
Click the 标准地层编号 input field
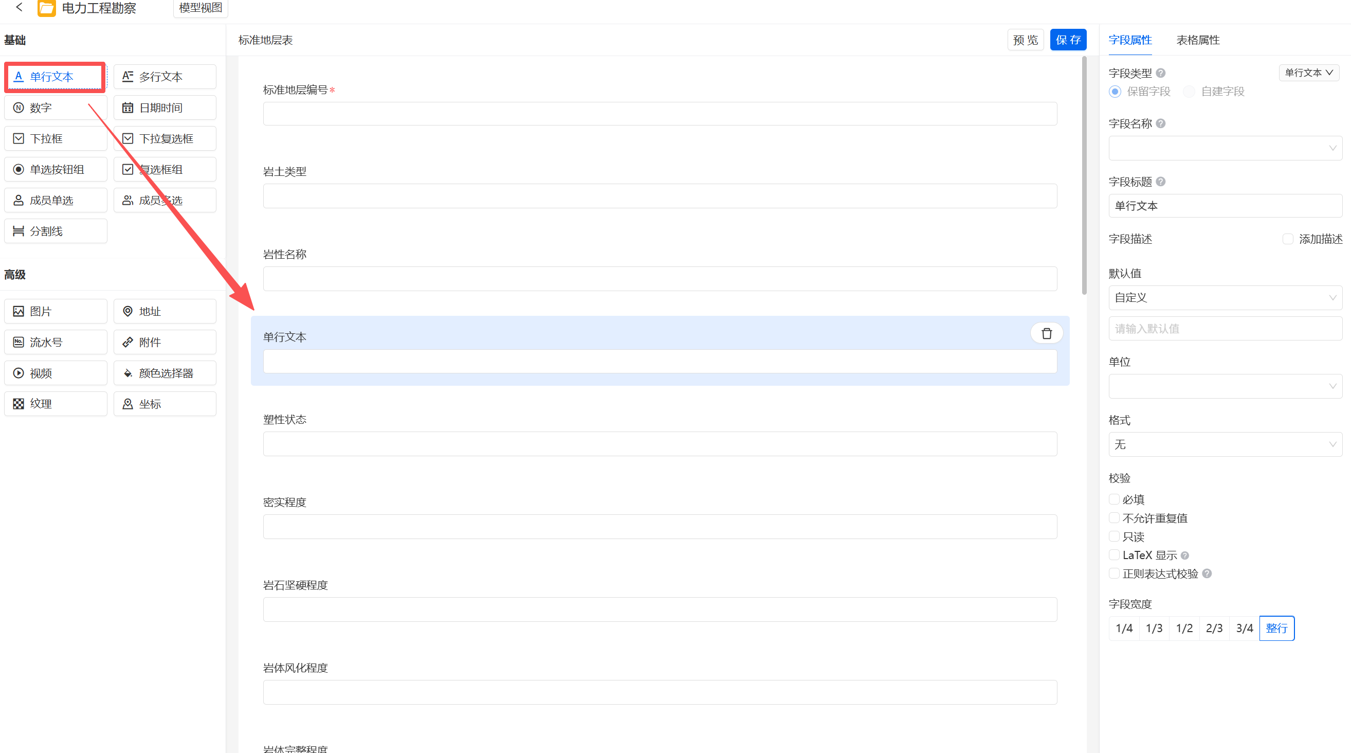pyautogui.click(x=660, y=114)
